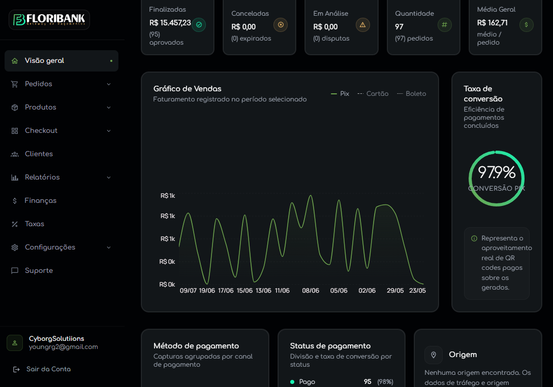
Task: Click the (0) disputas text
Action: [331, 39]
